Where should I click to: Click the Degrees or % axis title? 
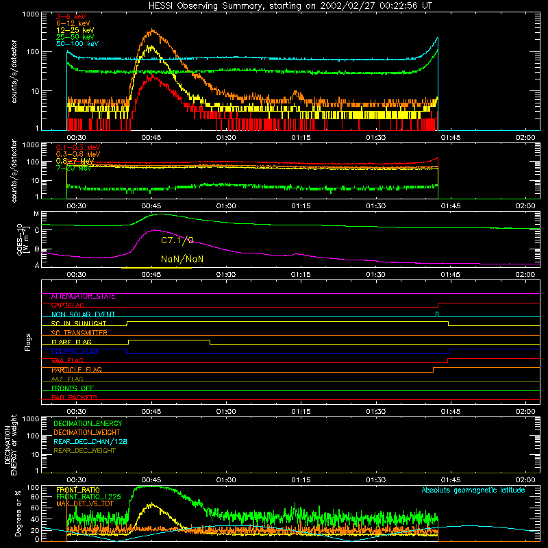point(18,513)
